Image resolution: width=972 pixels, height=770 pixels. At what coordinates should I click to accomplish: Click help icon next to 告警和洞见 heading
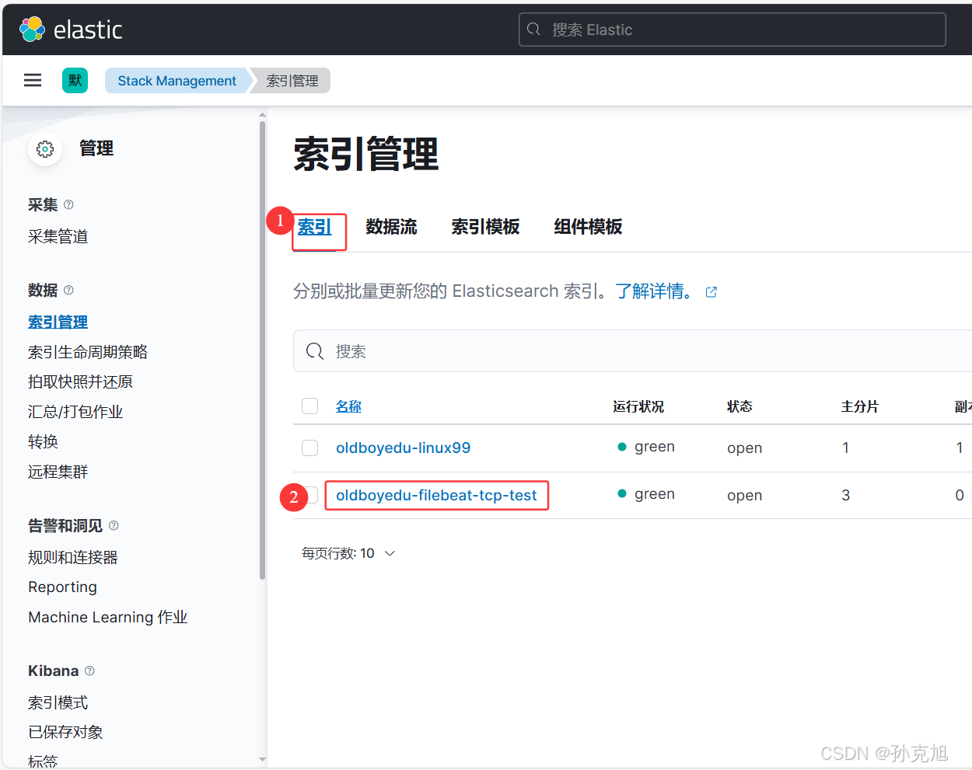pyautogui.click(x=114, y=525)
